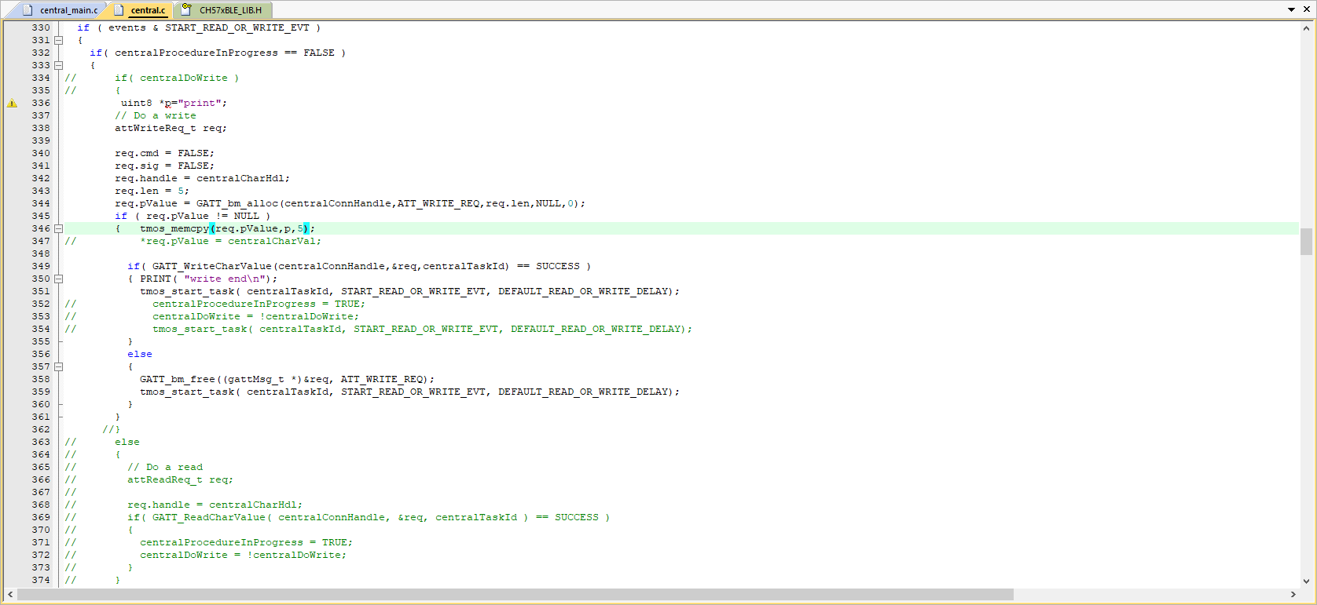Click the 'else' keyword on line 356
1317x605 pixels.
[x=140, y=354]
